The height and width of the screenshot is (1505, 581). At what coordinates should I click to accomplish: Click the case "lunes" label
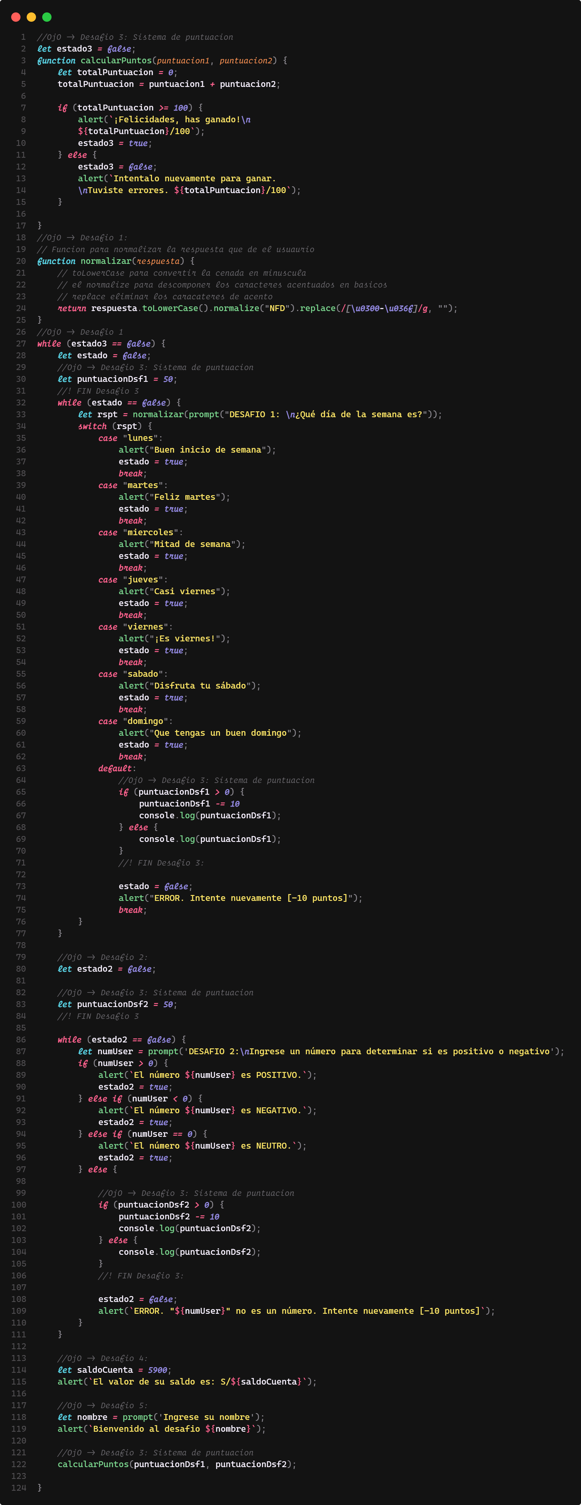pyautogui.click(x=130, y=438)
